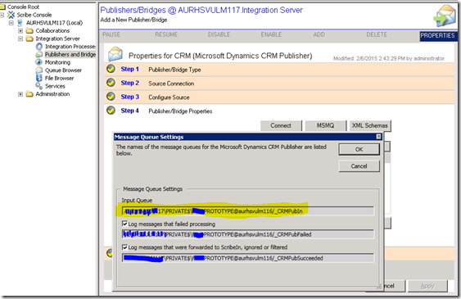This screenshot has width=461, height=299.
Task: Click the Step 3 checkmark icon
Action: pyautogui.click(x=111, y=97)
